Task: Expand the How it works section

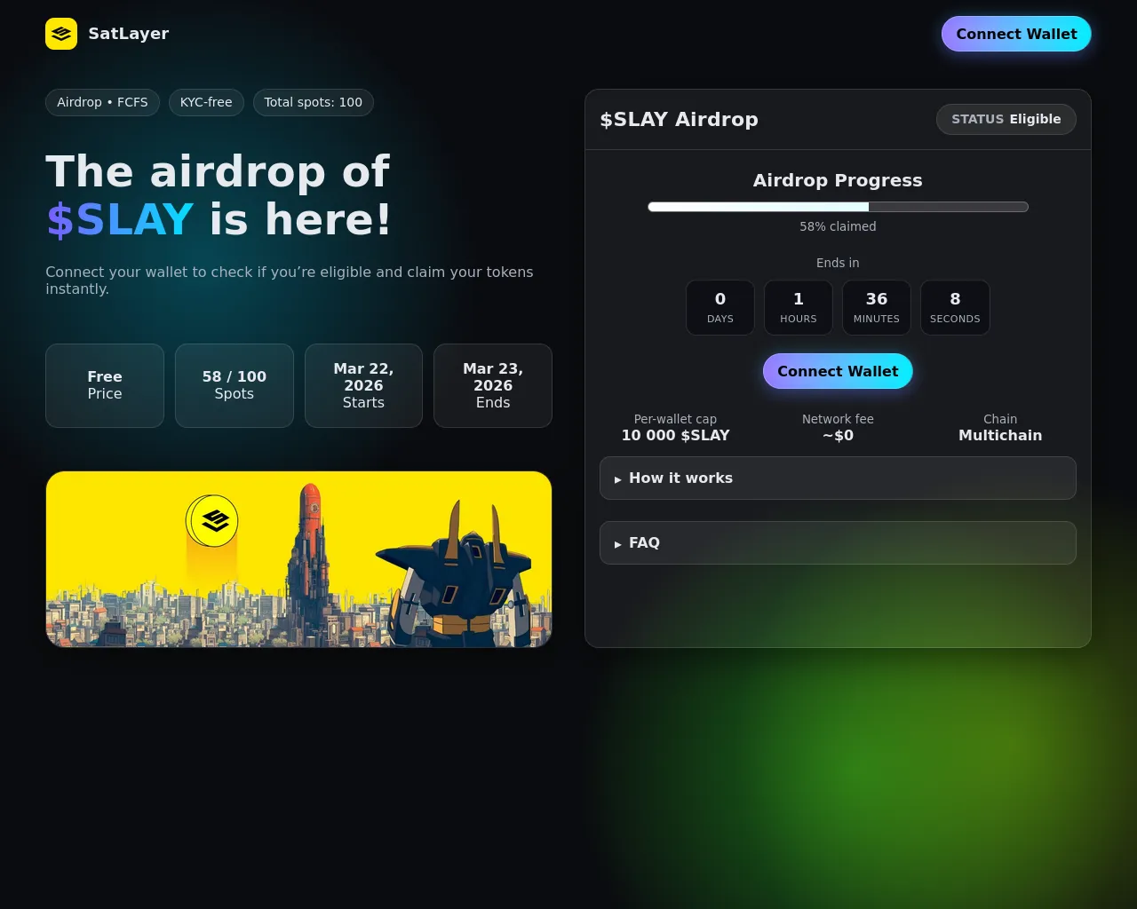Action: (x=838, y=478)
